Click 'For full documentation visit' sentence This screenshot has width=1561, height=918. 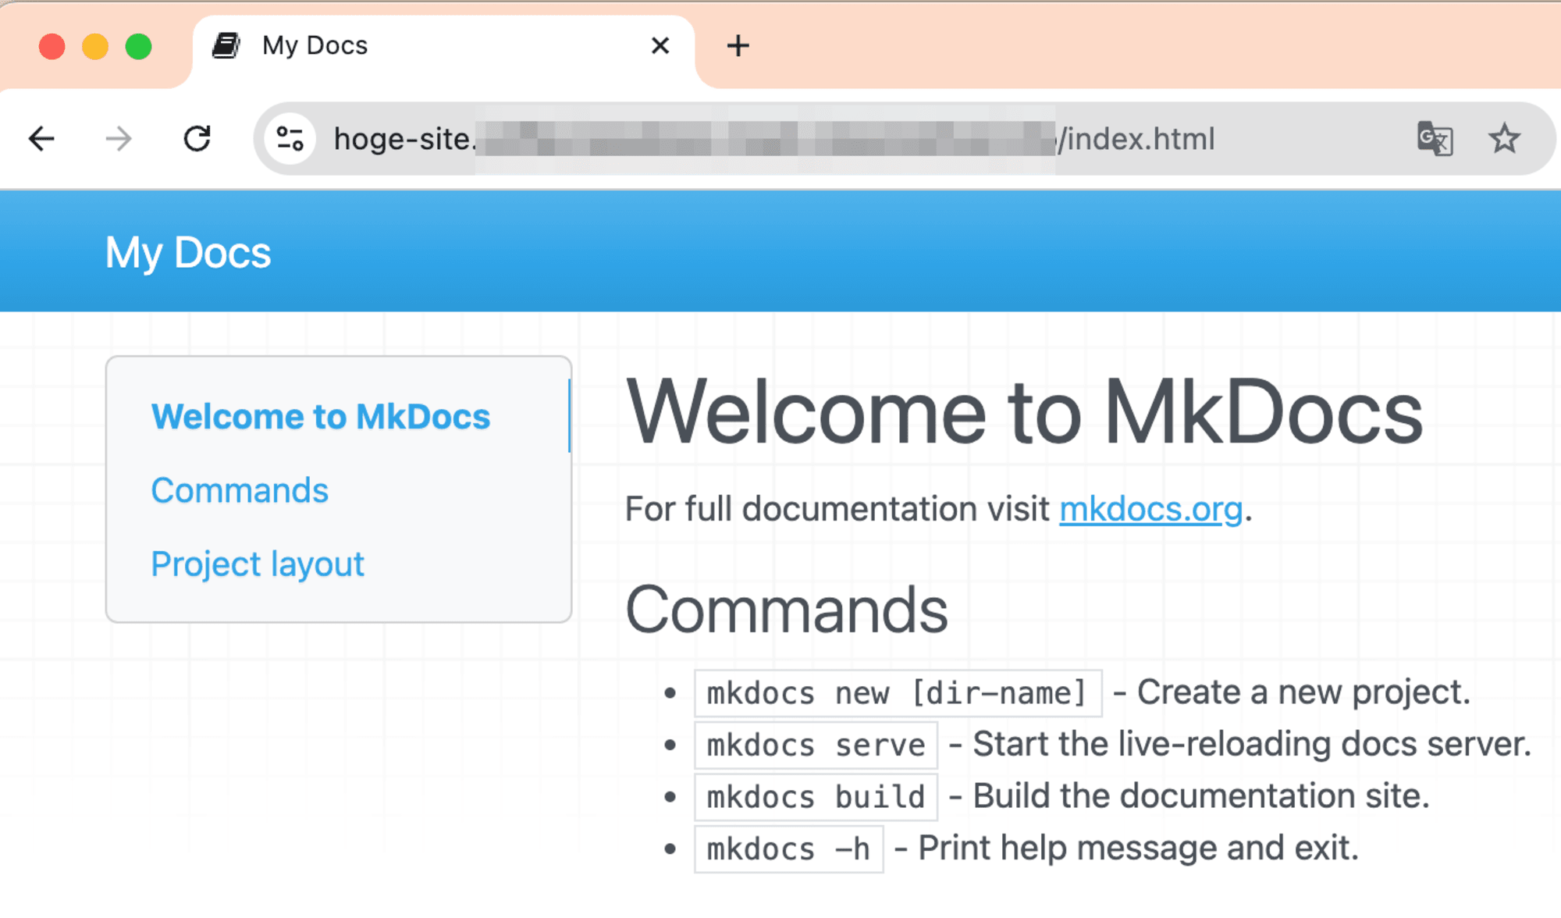(837, 509)
